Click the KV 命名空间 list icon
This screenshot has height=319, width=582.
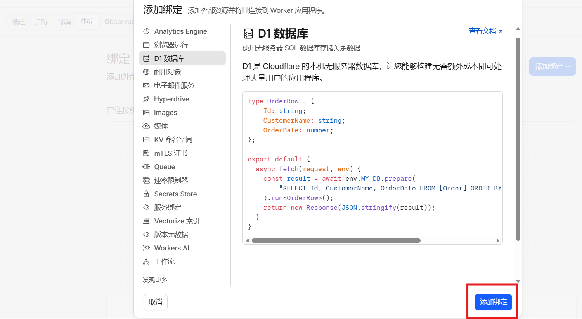coord(146,140)
